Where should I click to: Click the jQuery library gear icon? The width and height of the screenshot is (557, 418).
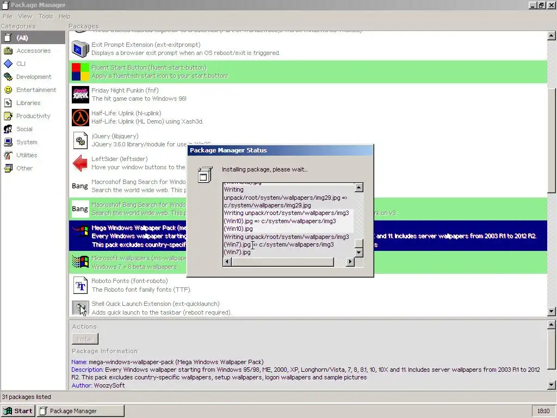81,140
